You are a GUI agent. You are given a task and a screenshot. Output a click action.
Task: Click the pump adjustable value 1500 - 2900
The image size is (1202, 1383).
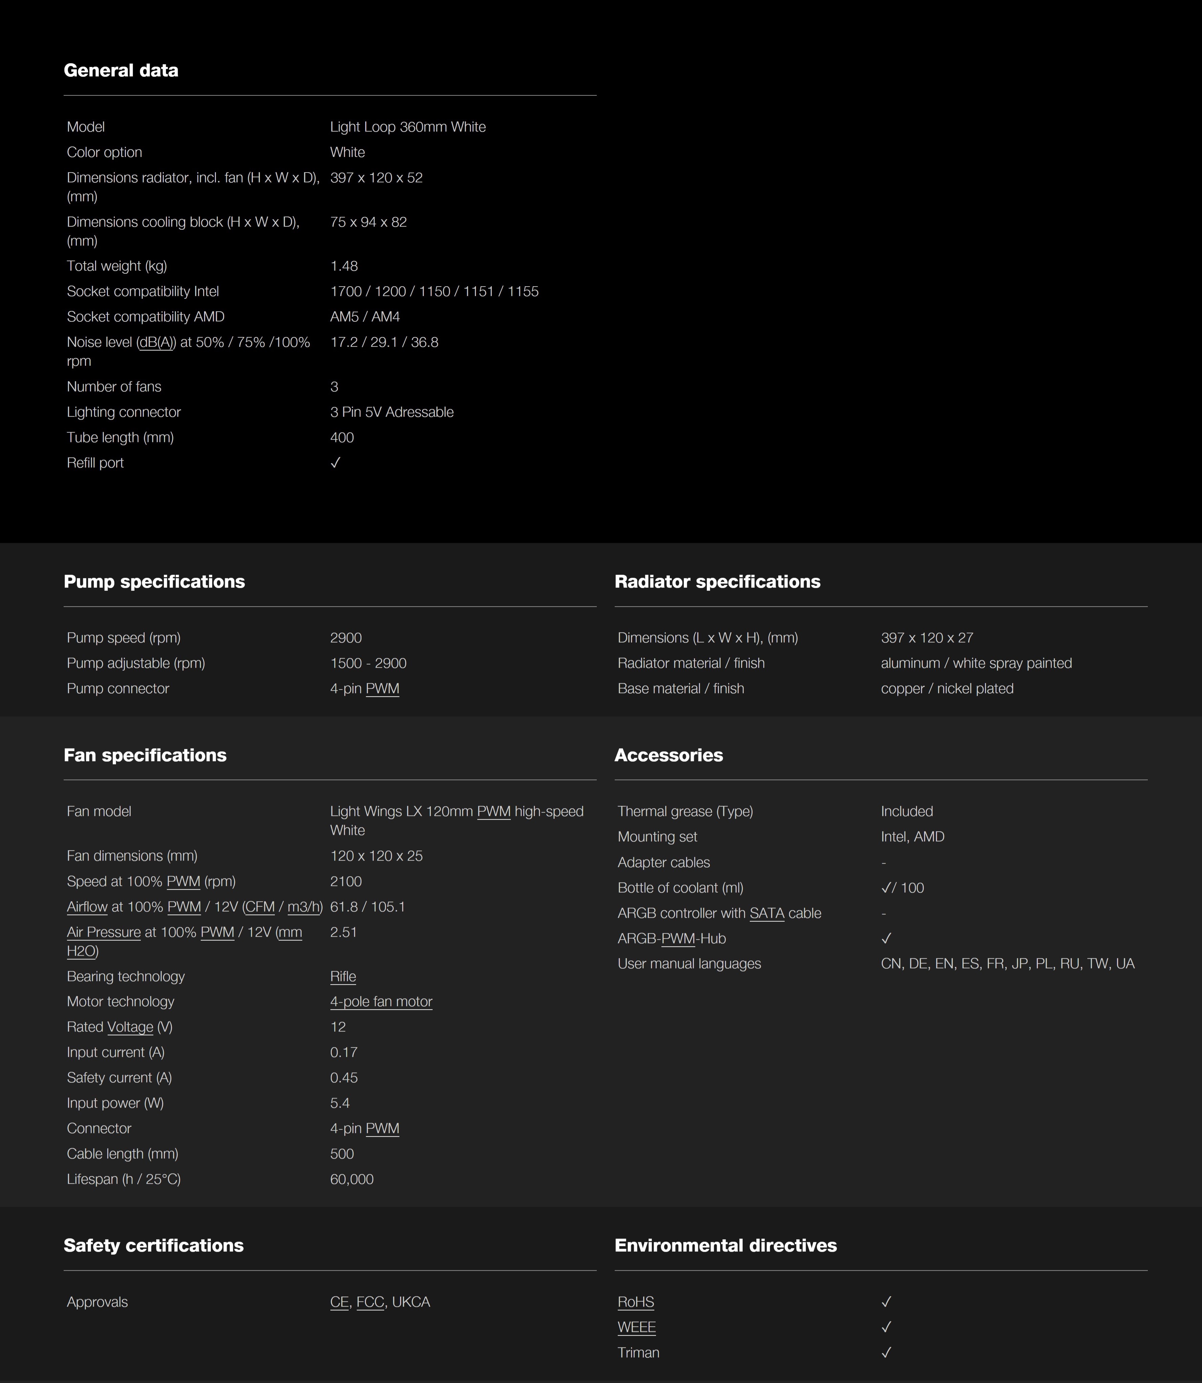[368, 663]
